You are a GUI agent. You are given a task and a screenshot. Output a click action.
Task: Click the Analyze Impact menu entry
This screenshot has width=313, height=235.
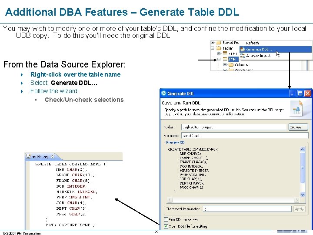point(258,56)
